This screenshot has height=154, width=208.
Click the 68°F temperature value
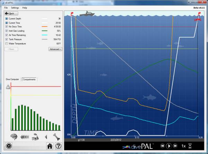[x=59, y=44]
